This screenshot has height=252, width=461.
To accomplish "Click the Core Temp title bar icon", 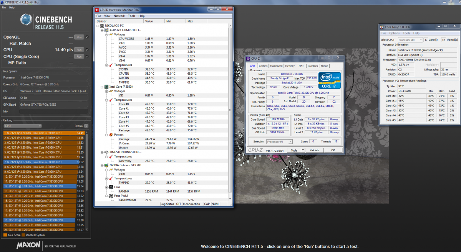I will coord(381,27).
